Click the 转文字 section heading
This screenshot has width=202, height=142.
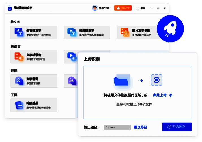click(15, 22)
